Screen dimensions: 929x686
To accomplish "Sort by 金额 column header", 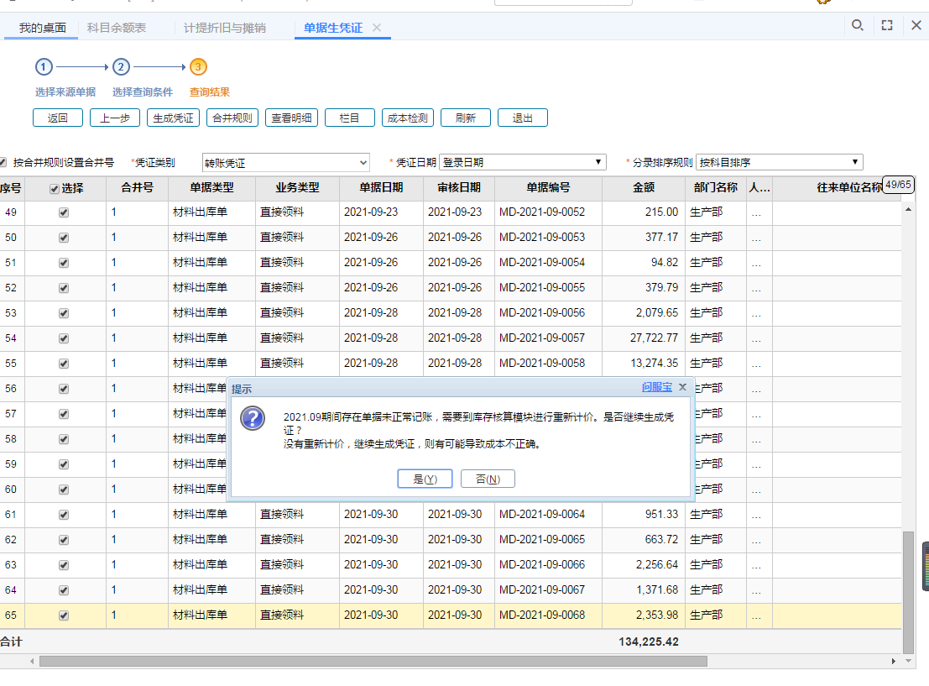I will pos(644,188).
